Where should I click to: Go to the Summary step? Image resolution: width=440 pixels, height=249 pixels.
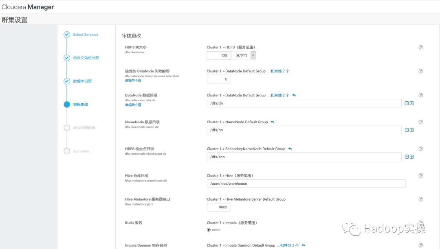pyautogui.click(x=81, y=151)
